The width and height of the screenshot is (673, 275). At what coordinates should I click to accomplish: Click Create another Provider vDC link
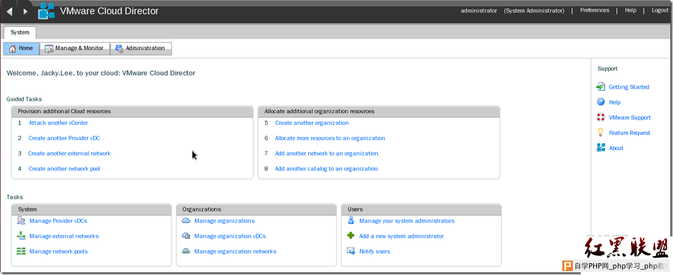[x=64, y=138]
